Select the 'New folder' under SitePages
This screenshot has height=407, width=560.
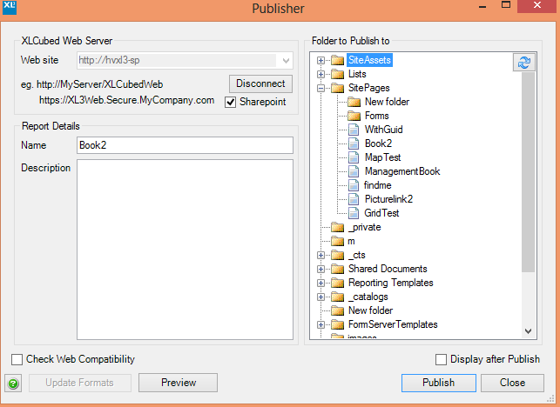pos(387,102)
